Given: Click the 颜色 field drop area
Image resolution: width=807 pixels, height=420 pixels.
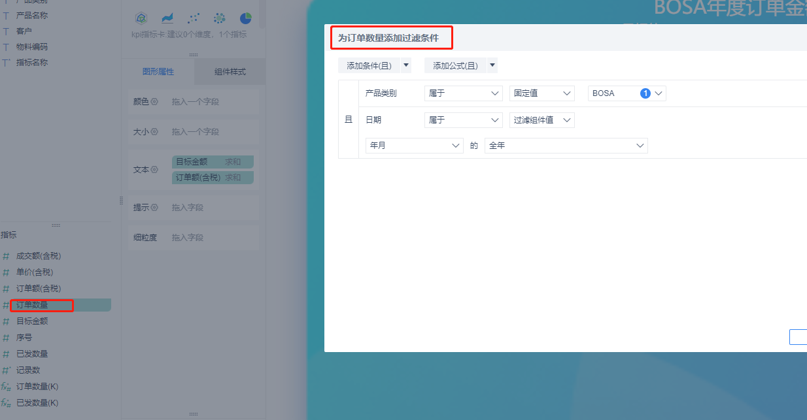Looking at the screenshot, I should pyautogui.click(x=213, y=102).
